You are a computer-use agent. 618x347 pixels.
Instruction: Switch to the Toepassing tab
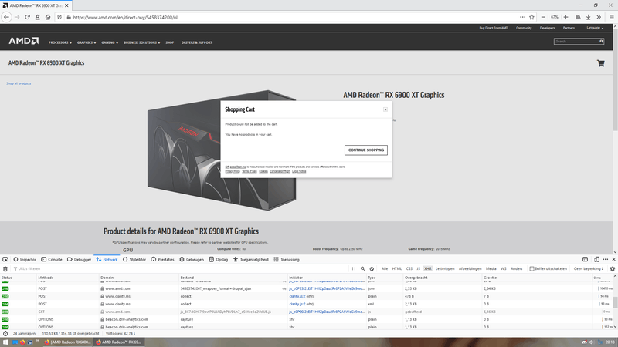click(287, 259)
